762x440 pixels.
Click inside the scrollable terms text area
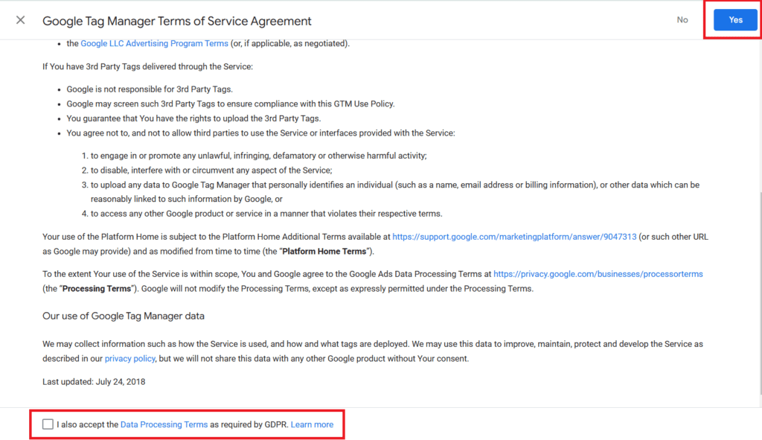pyautogui.click(x=372, y=208)
